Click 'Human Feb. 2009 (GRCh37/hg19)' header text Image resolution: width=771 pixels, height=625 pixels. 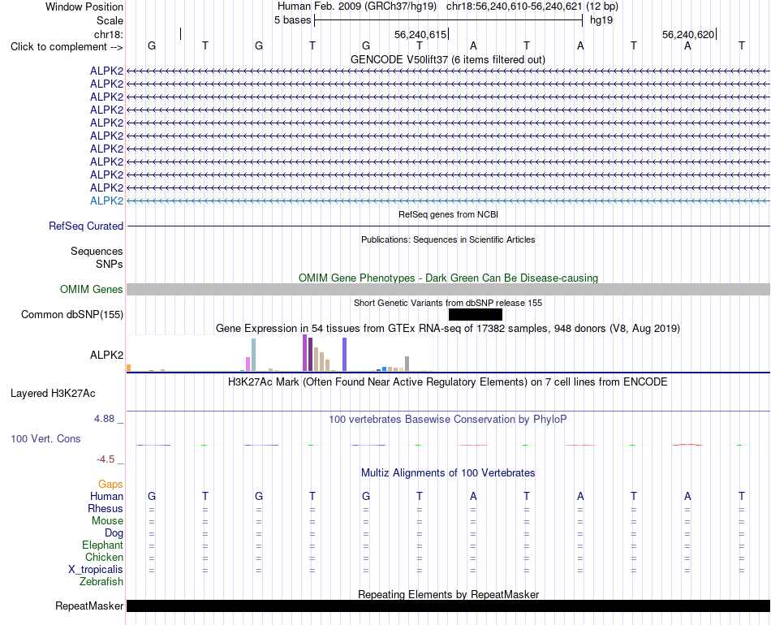click(357, 6)
